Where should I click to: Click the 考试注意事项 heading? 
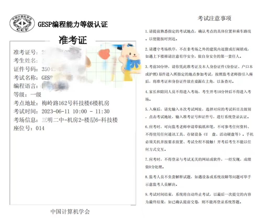click(x=215, y=18)
